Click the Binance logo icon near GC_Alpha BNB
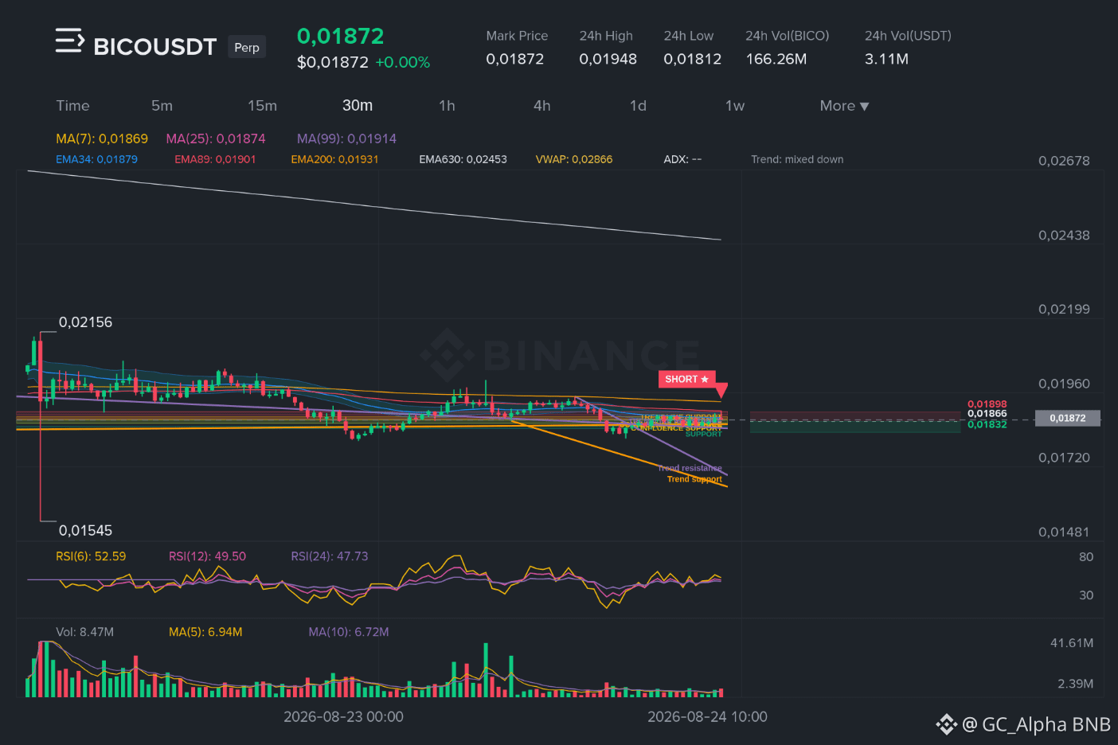The image size is (1118, 745). tap(946, 724)
